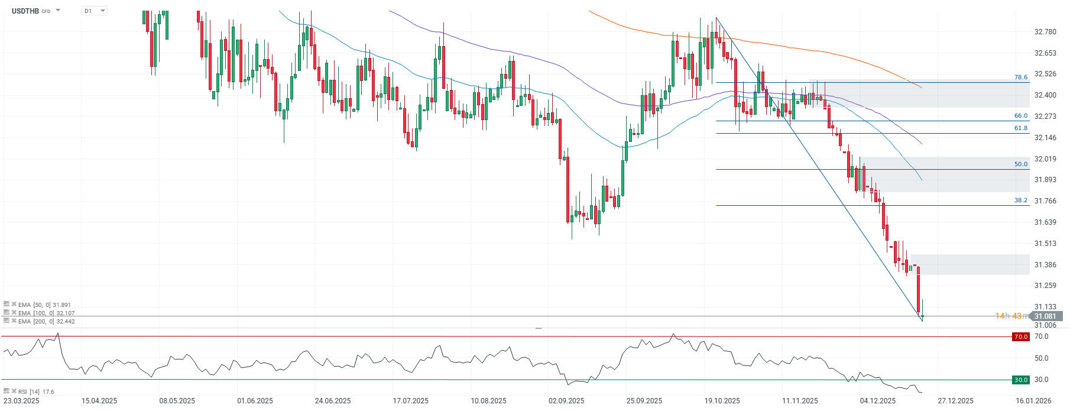Image resolution: width=1070 pixels, height=411 pixels.
Task: Select the 78.6 Fibonacci level label
Action: point(1021,77)
